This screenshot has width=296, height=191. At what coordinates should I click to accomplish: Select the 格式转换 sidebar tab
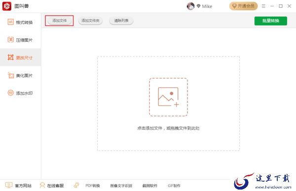click(20, 22)
